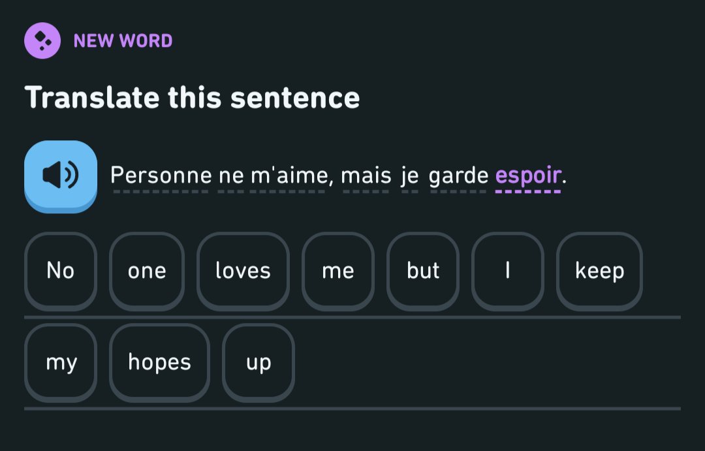The width and height of the screenshot is (705, 451).
Task: Select the keep word tile
Action: click(x=599, y=270)
